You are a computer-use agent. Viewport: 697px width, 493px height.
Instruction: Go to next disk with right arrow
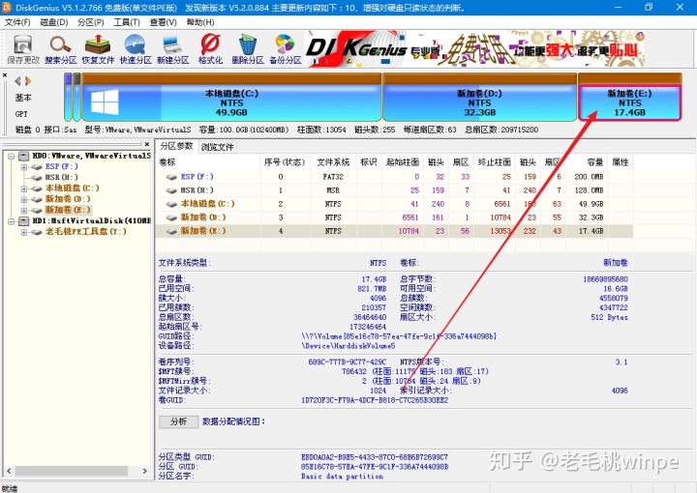click(28, 81)
